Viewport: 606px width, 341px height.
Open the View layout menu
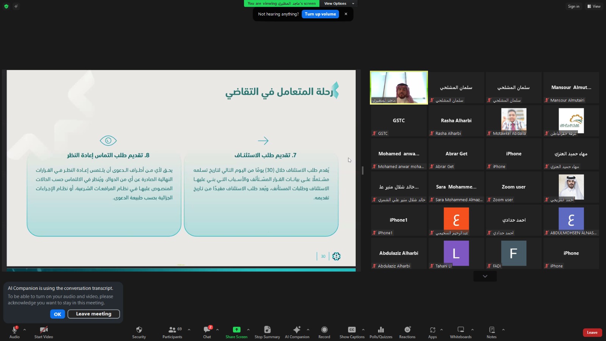pyautogui.click(x=594, y=6)
